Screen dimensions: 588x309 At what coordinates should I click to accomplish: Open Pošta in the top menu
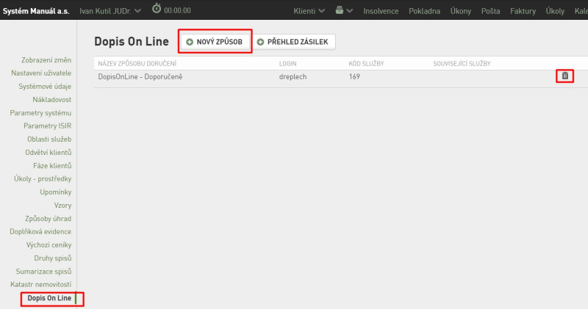(490, 11)
